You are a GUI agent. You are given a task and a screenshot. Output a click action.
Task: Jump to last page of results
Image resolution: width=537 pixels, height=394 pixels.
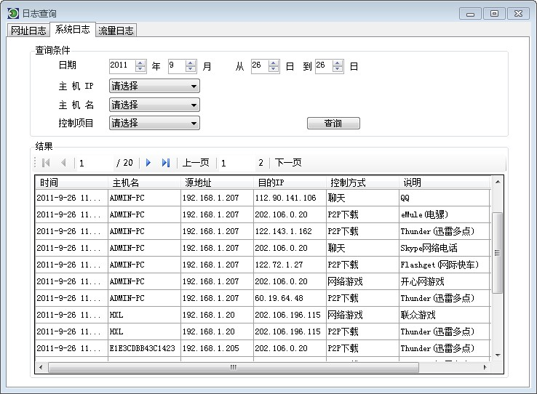point(166,163)
